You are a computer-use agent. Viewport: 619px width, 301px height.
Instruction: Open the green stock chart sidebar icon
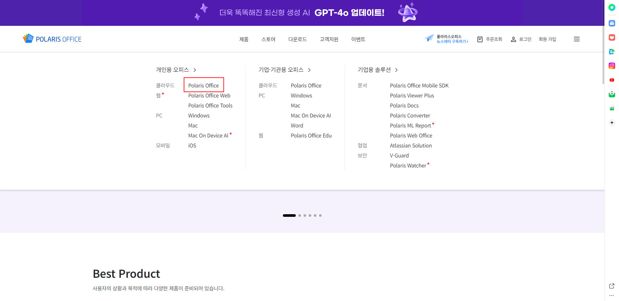(x=612, y=108)
